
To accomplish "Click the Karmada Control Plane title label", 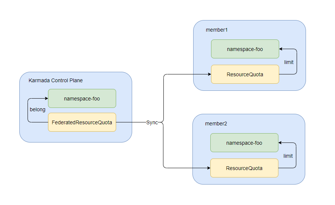I will 55,80.
